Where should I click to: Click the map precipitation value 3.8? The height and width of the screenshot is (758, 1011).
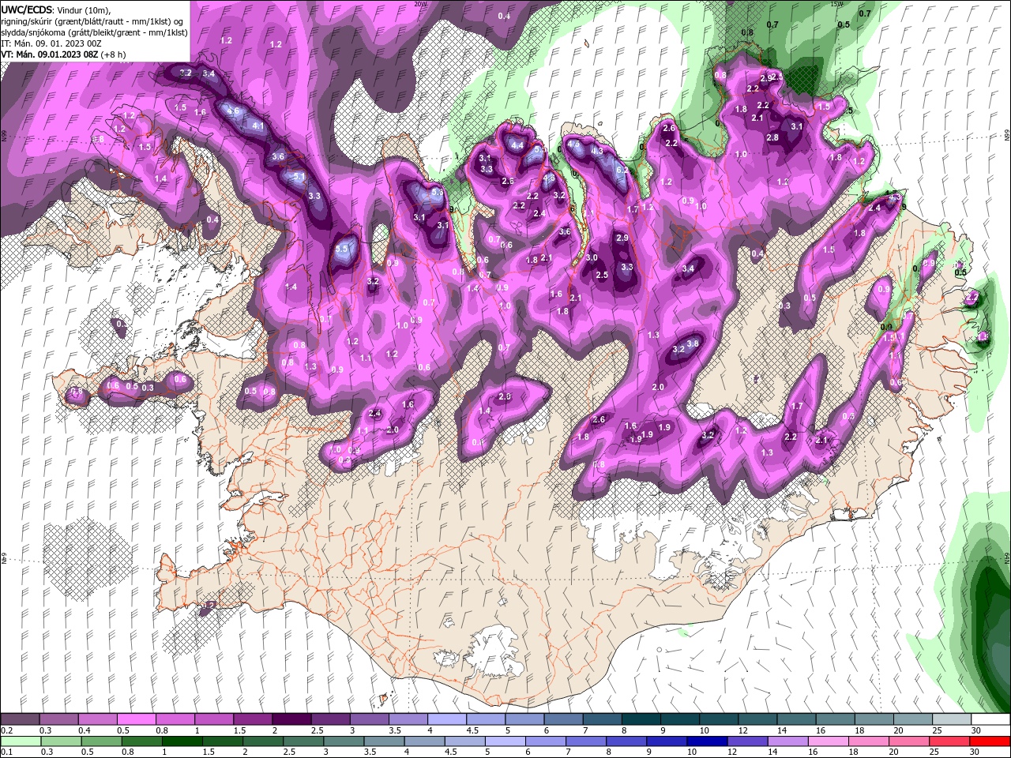(693, 343)
